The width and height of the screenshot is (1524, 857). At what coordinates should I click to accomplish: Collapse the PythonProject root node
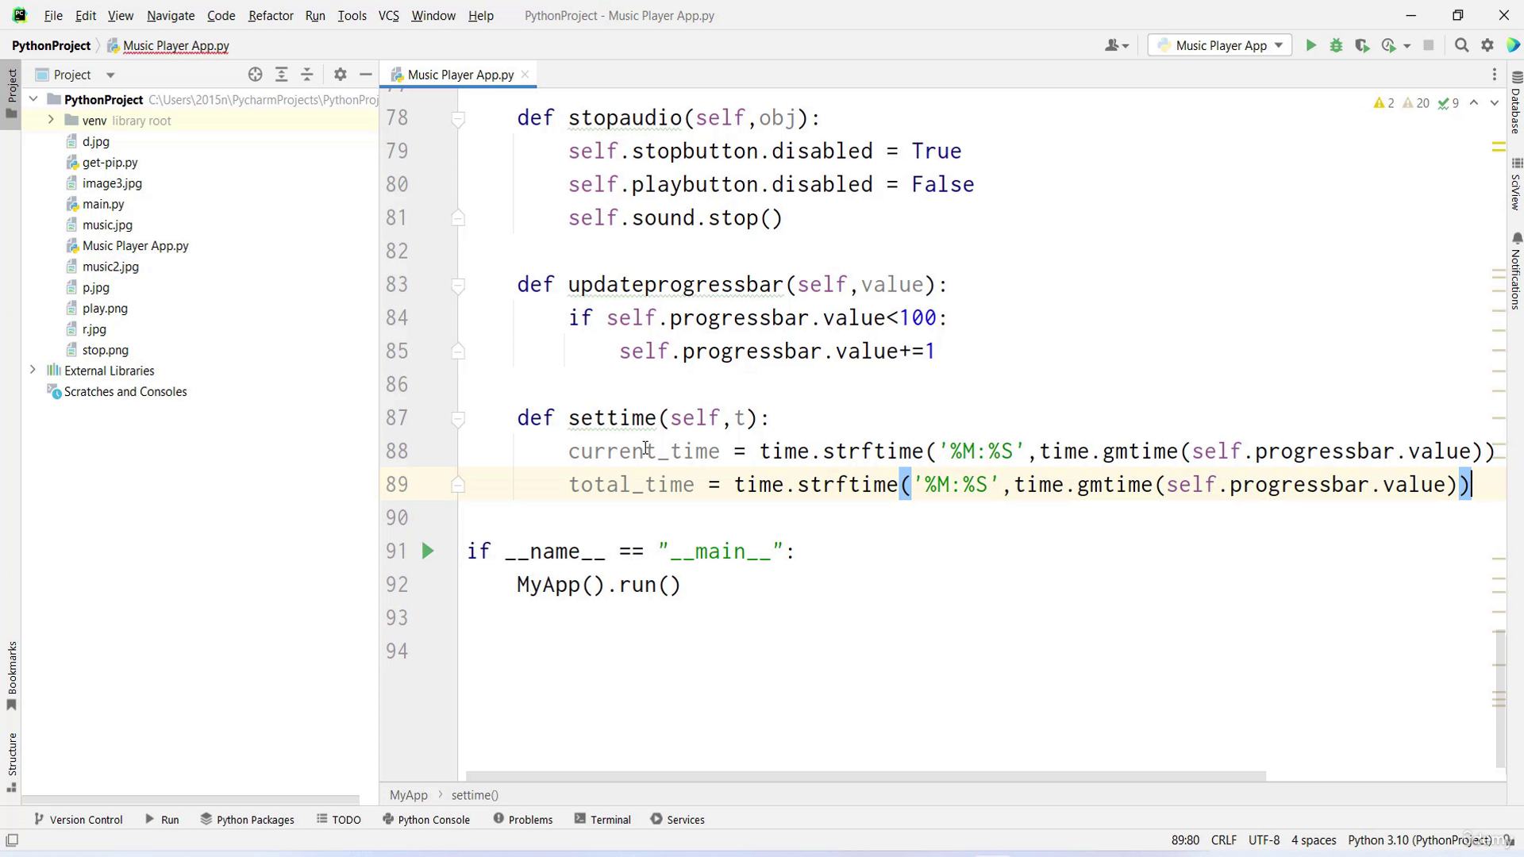(33, 99)
